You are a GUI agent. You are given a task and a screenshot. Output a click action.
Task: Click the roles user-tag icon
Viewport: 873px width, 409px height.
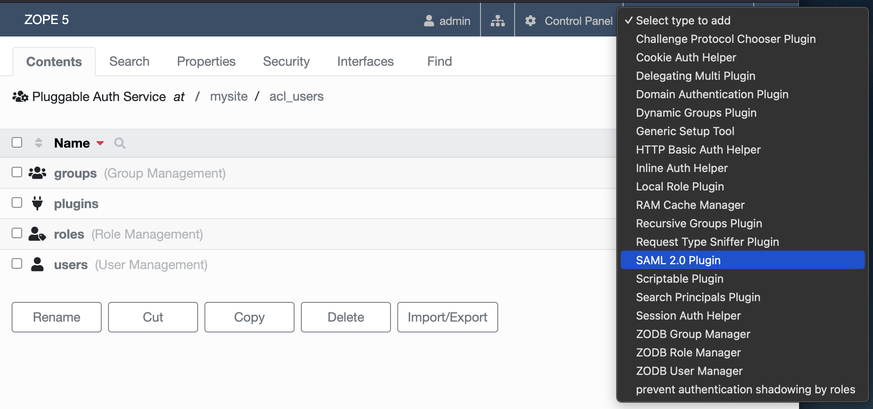coord(37,234)
